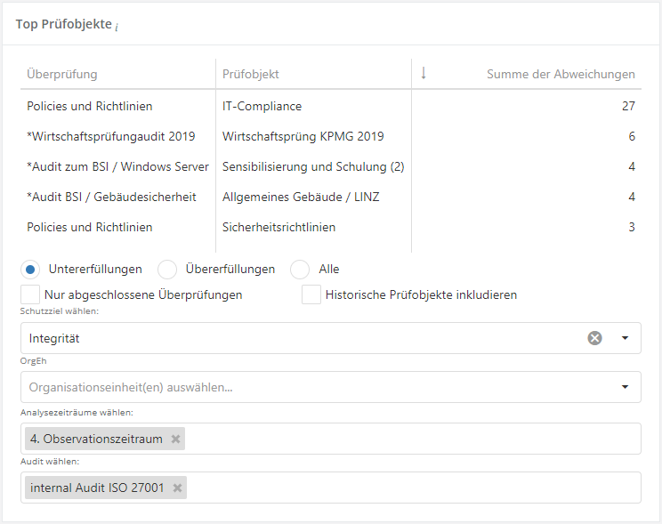Remove the 4. Observationszeitraum tag
662x524 pixels.
click(175, 439)
